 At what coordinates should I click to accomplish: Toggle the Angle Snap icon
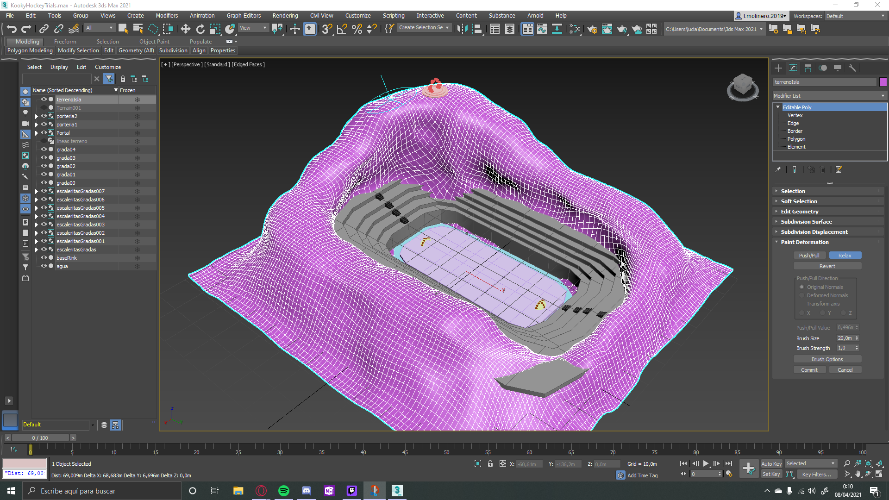[342, 29]
